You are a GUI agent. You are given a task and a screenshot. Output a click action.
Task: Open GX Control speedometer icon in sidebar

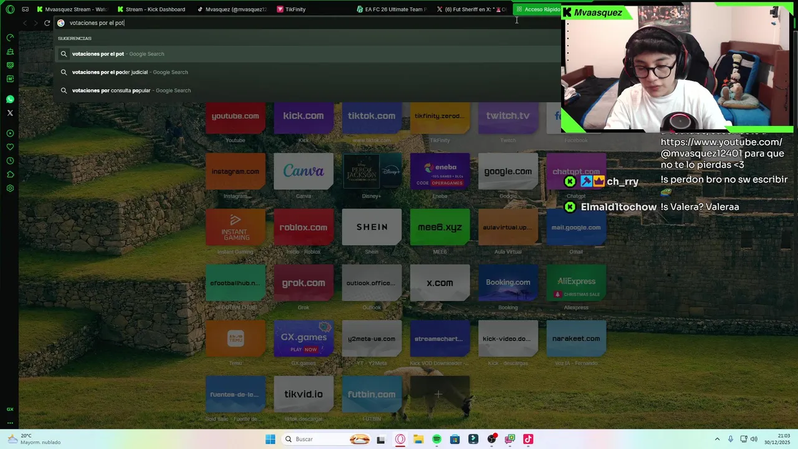pos(10,37)
